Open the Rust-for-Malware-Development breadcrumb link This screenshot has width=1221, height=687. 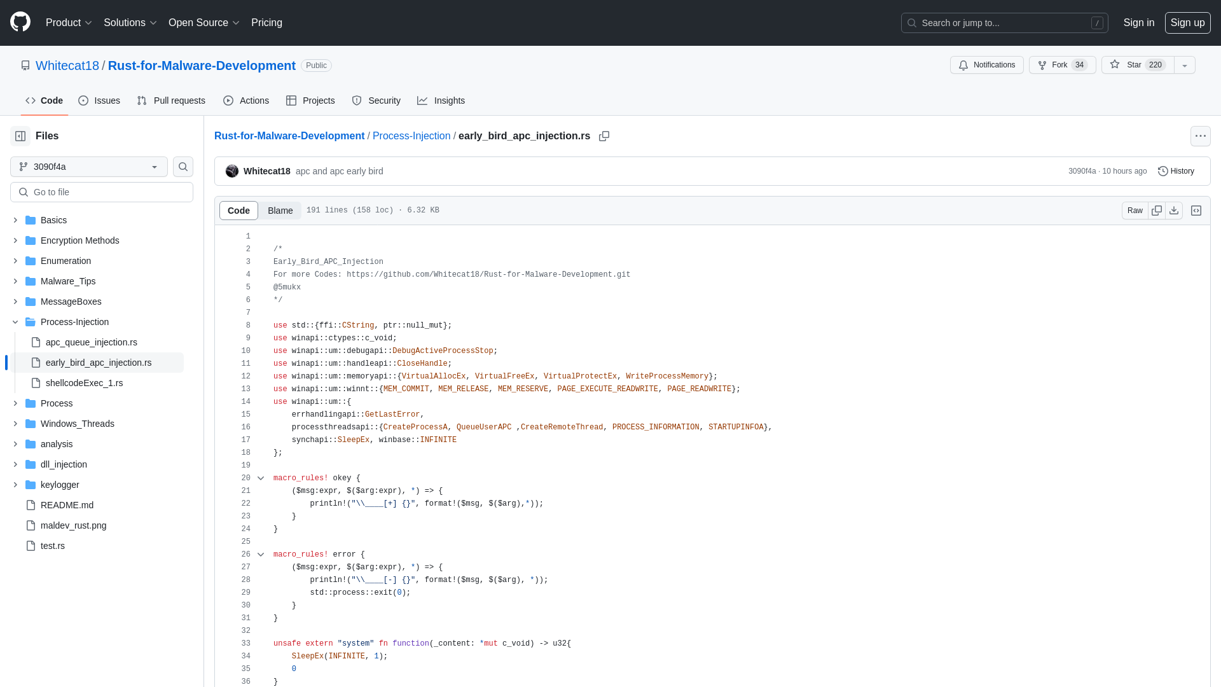(289, 136)
